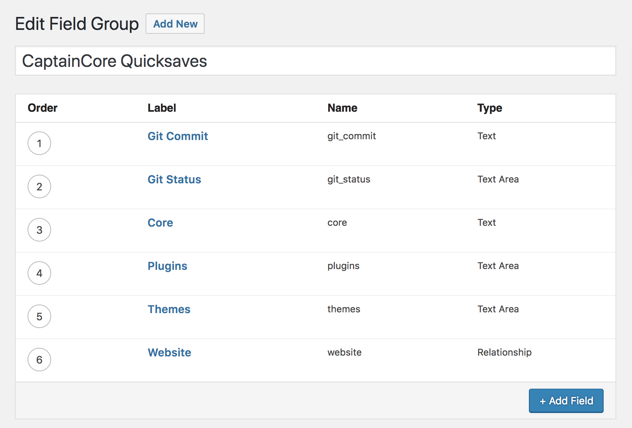This screenshot has height=428, width=632.
Task: Open the Git Status field
Action: 174,179
